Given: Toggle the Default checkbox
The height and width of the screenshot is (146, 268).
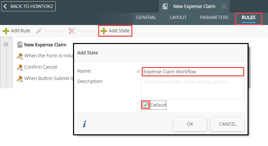Looking at the screenshot, I should click(x=146, y=105).
